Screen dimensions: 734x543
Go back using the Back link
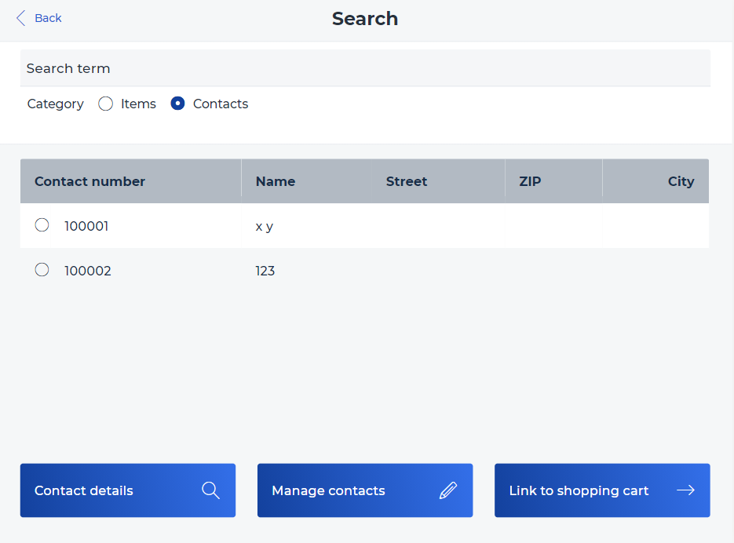48,18
